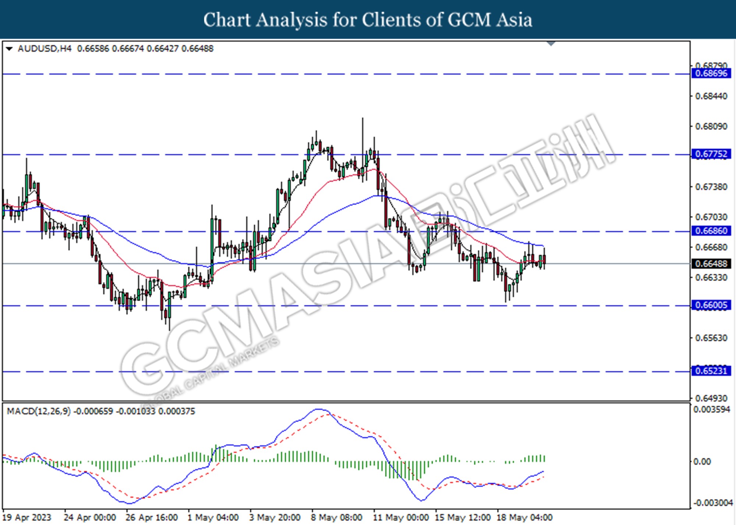Screen dimensions: 736x525
Task: Click the MACD(12,26,9) indicator label
Action: [x=39, y=411]
